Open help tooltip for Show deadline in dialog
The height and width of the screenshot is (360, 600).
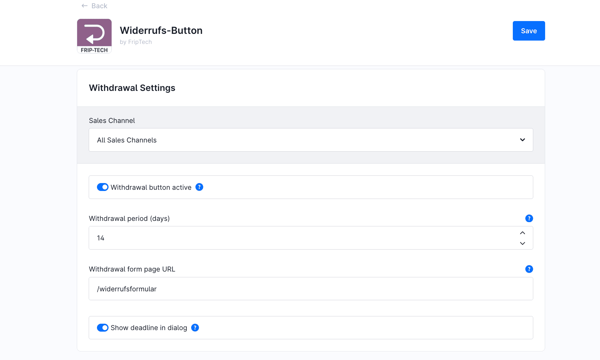195,328
